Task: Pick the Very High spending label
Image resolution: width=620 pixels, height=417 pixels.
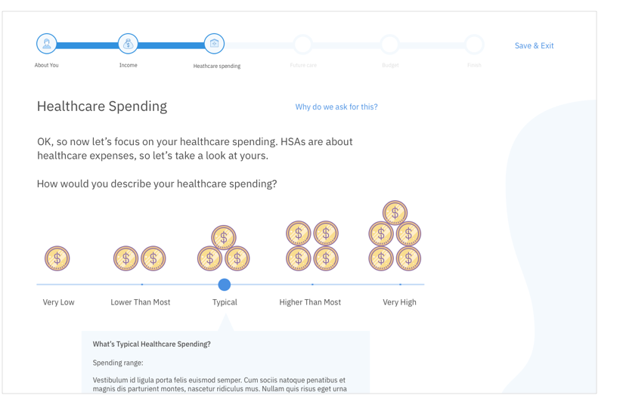Action: point(399,302)
